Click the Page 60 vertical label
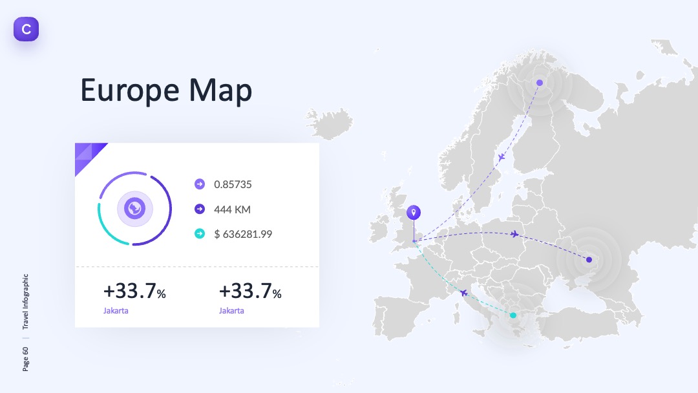Image resolution: width=698 pixels, height=393 pixels. click(25, 359)
